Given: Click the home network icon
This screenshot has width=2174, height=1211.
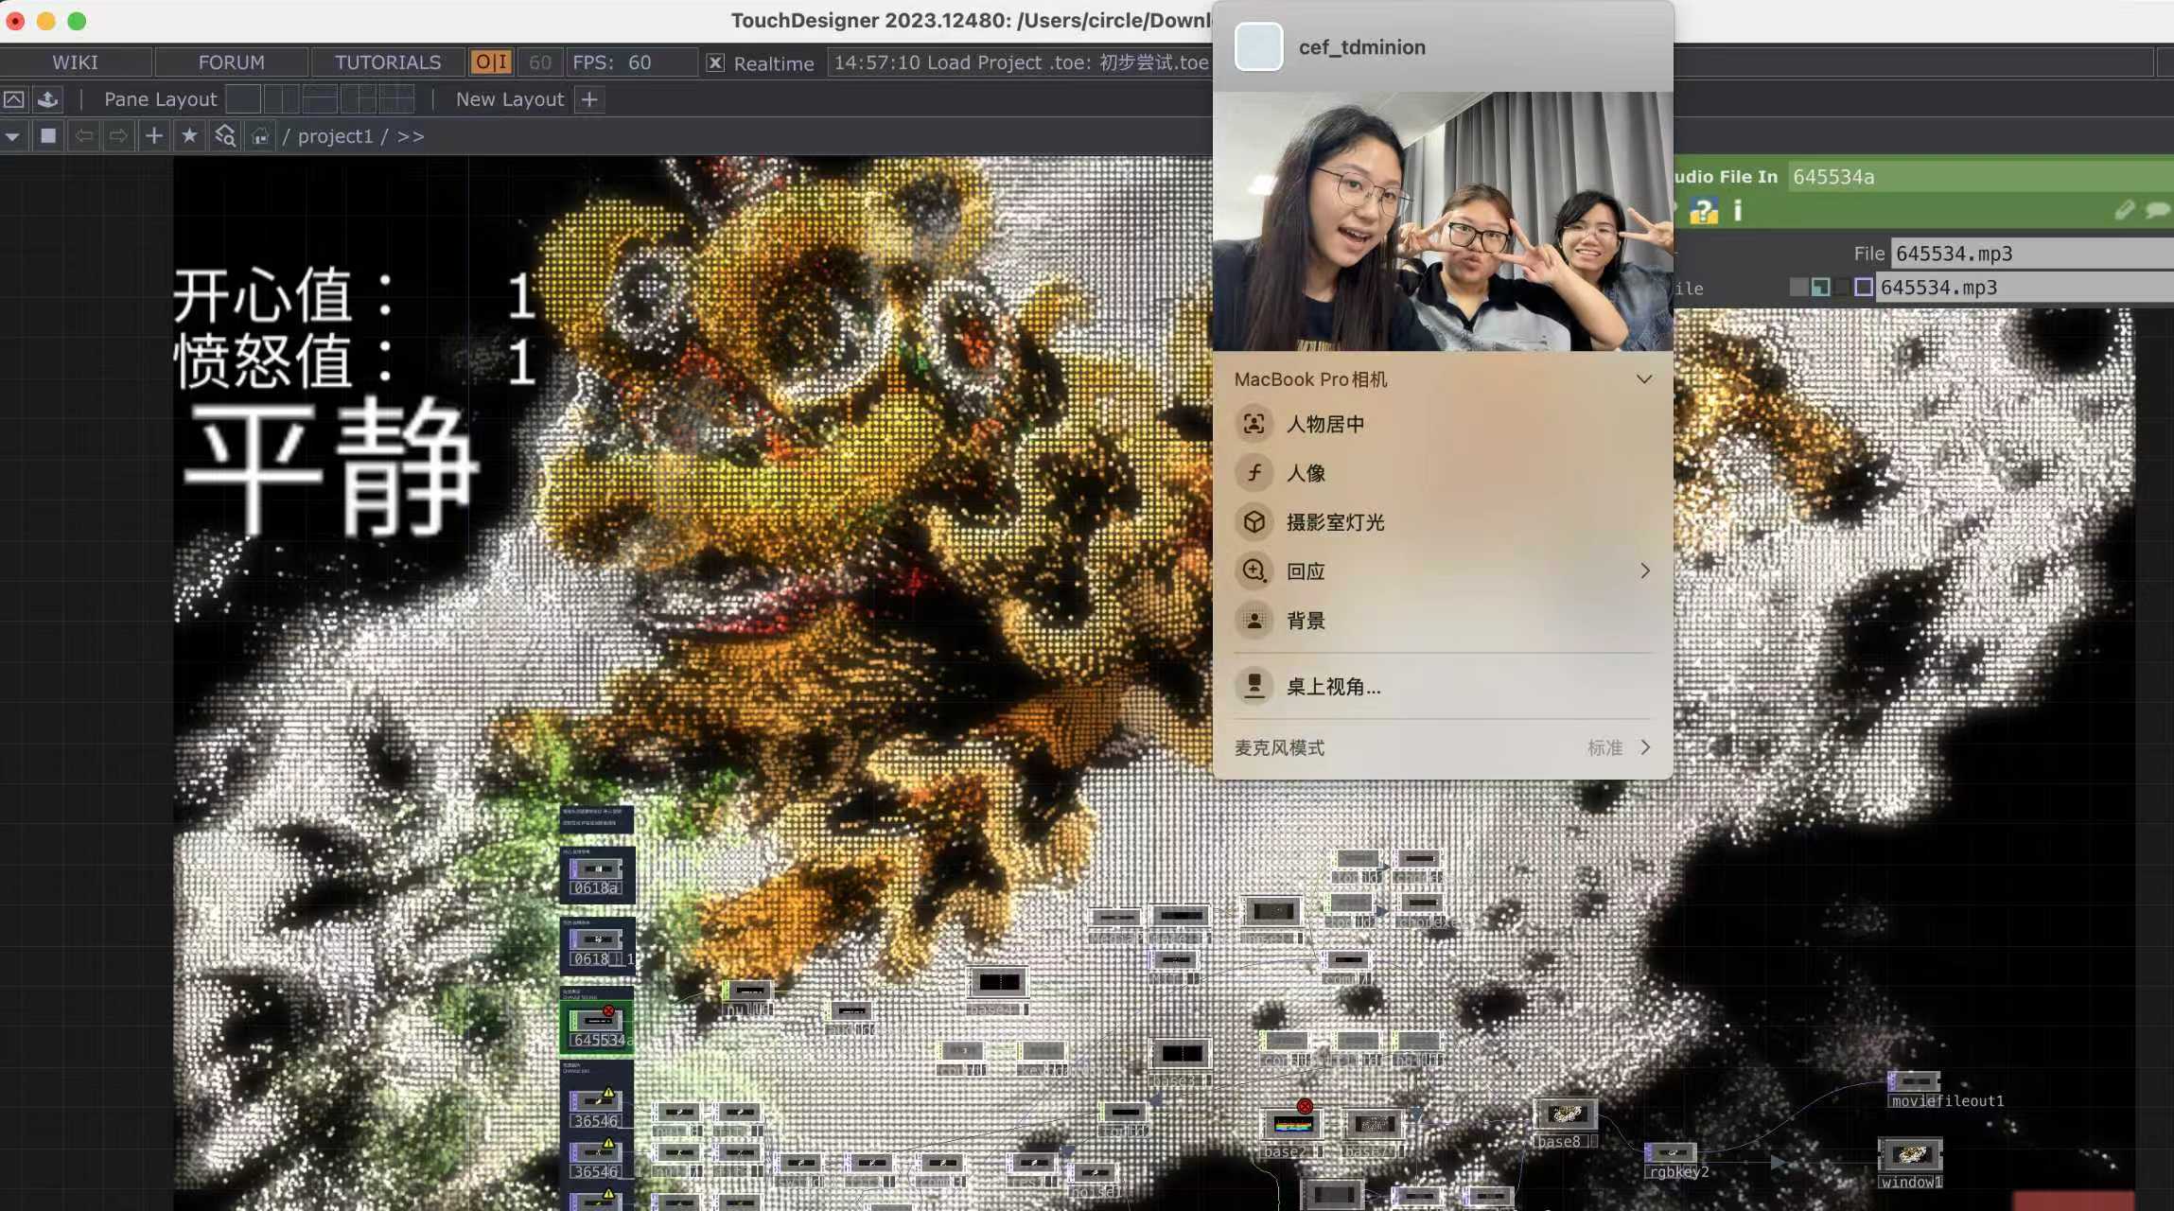Looking at the screenshot, I should [x=260, y=136].
